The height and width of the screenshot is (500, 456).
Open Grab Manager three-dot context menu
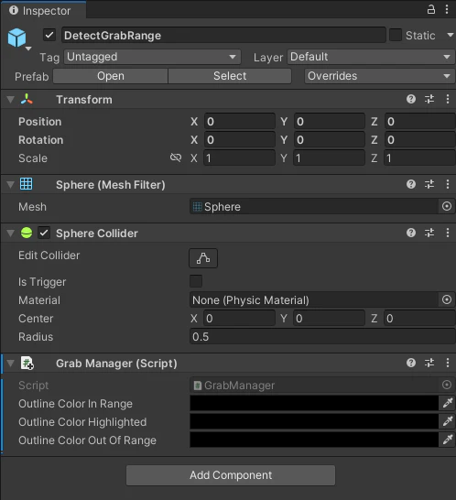click(448, 363)
